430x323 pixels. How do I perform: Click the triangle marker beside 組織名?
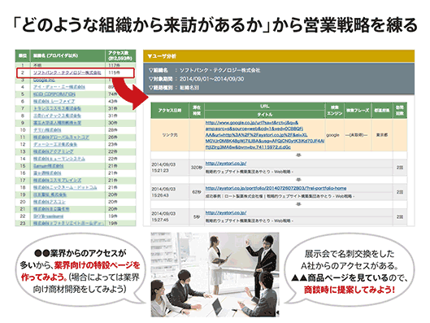click(x=150, y=71)
